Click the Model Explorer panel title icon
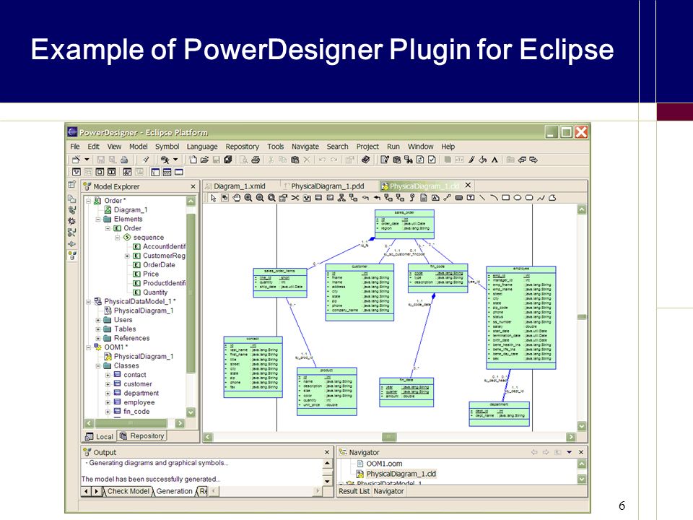 tap(87, 186)
